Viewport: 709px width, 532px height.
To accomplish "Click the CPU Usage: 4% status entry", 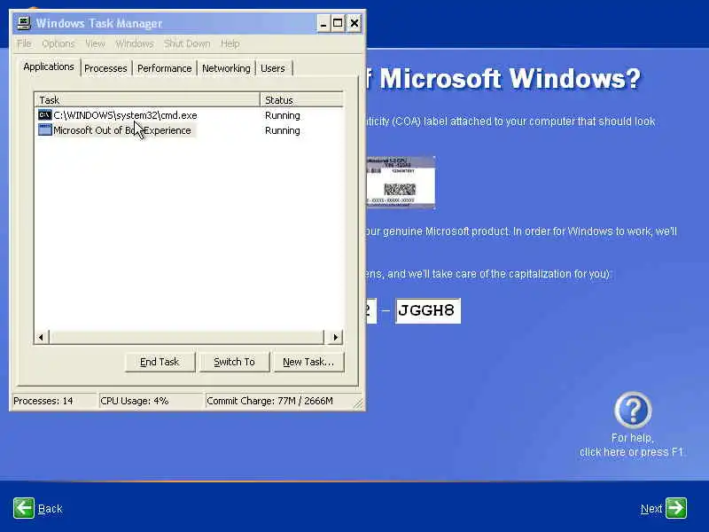I will coord(151,401).
